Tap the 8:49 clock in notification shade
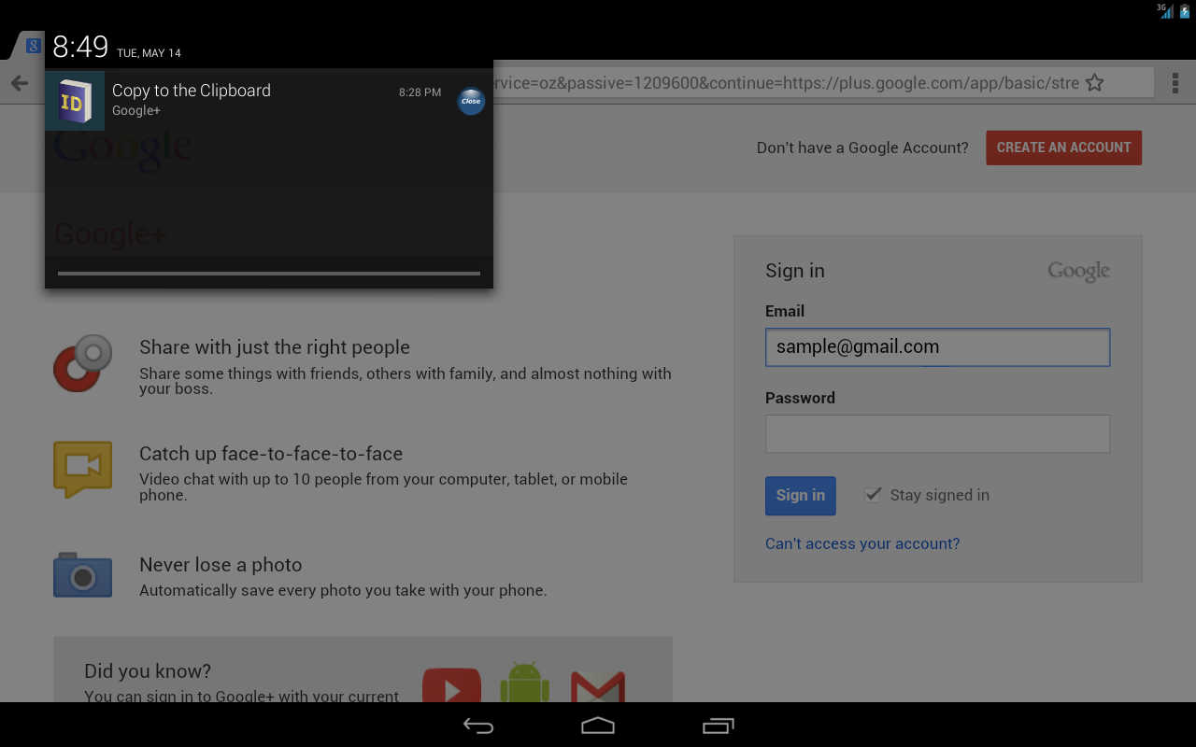Viewport: 1196px width, 747px height. 80,46
